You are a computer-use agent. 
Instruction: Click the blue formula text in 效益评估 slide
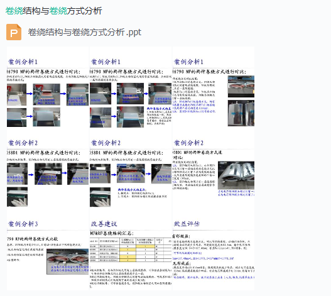point(203,258)
